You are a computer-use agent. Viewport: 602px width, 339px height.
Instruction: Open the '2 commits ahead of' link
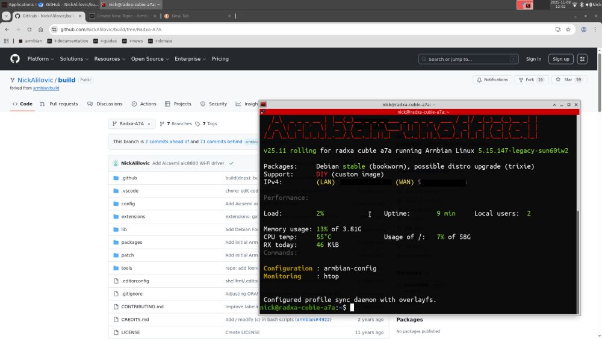[x=167, y=142]
